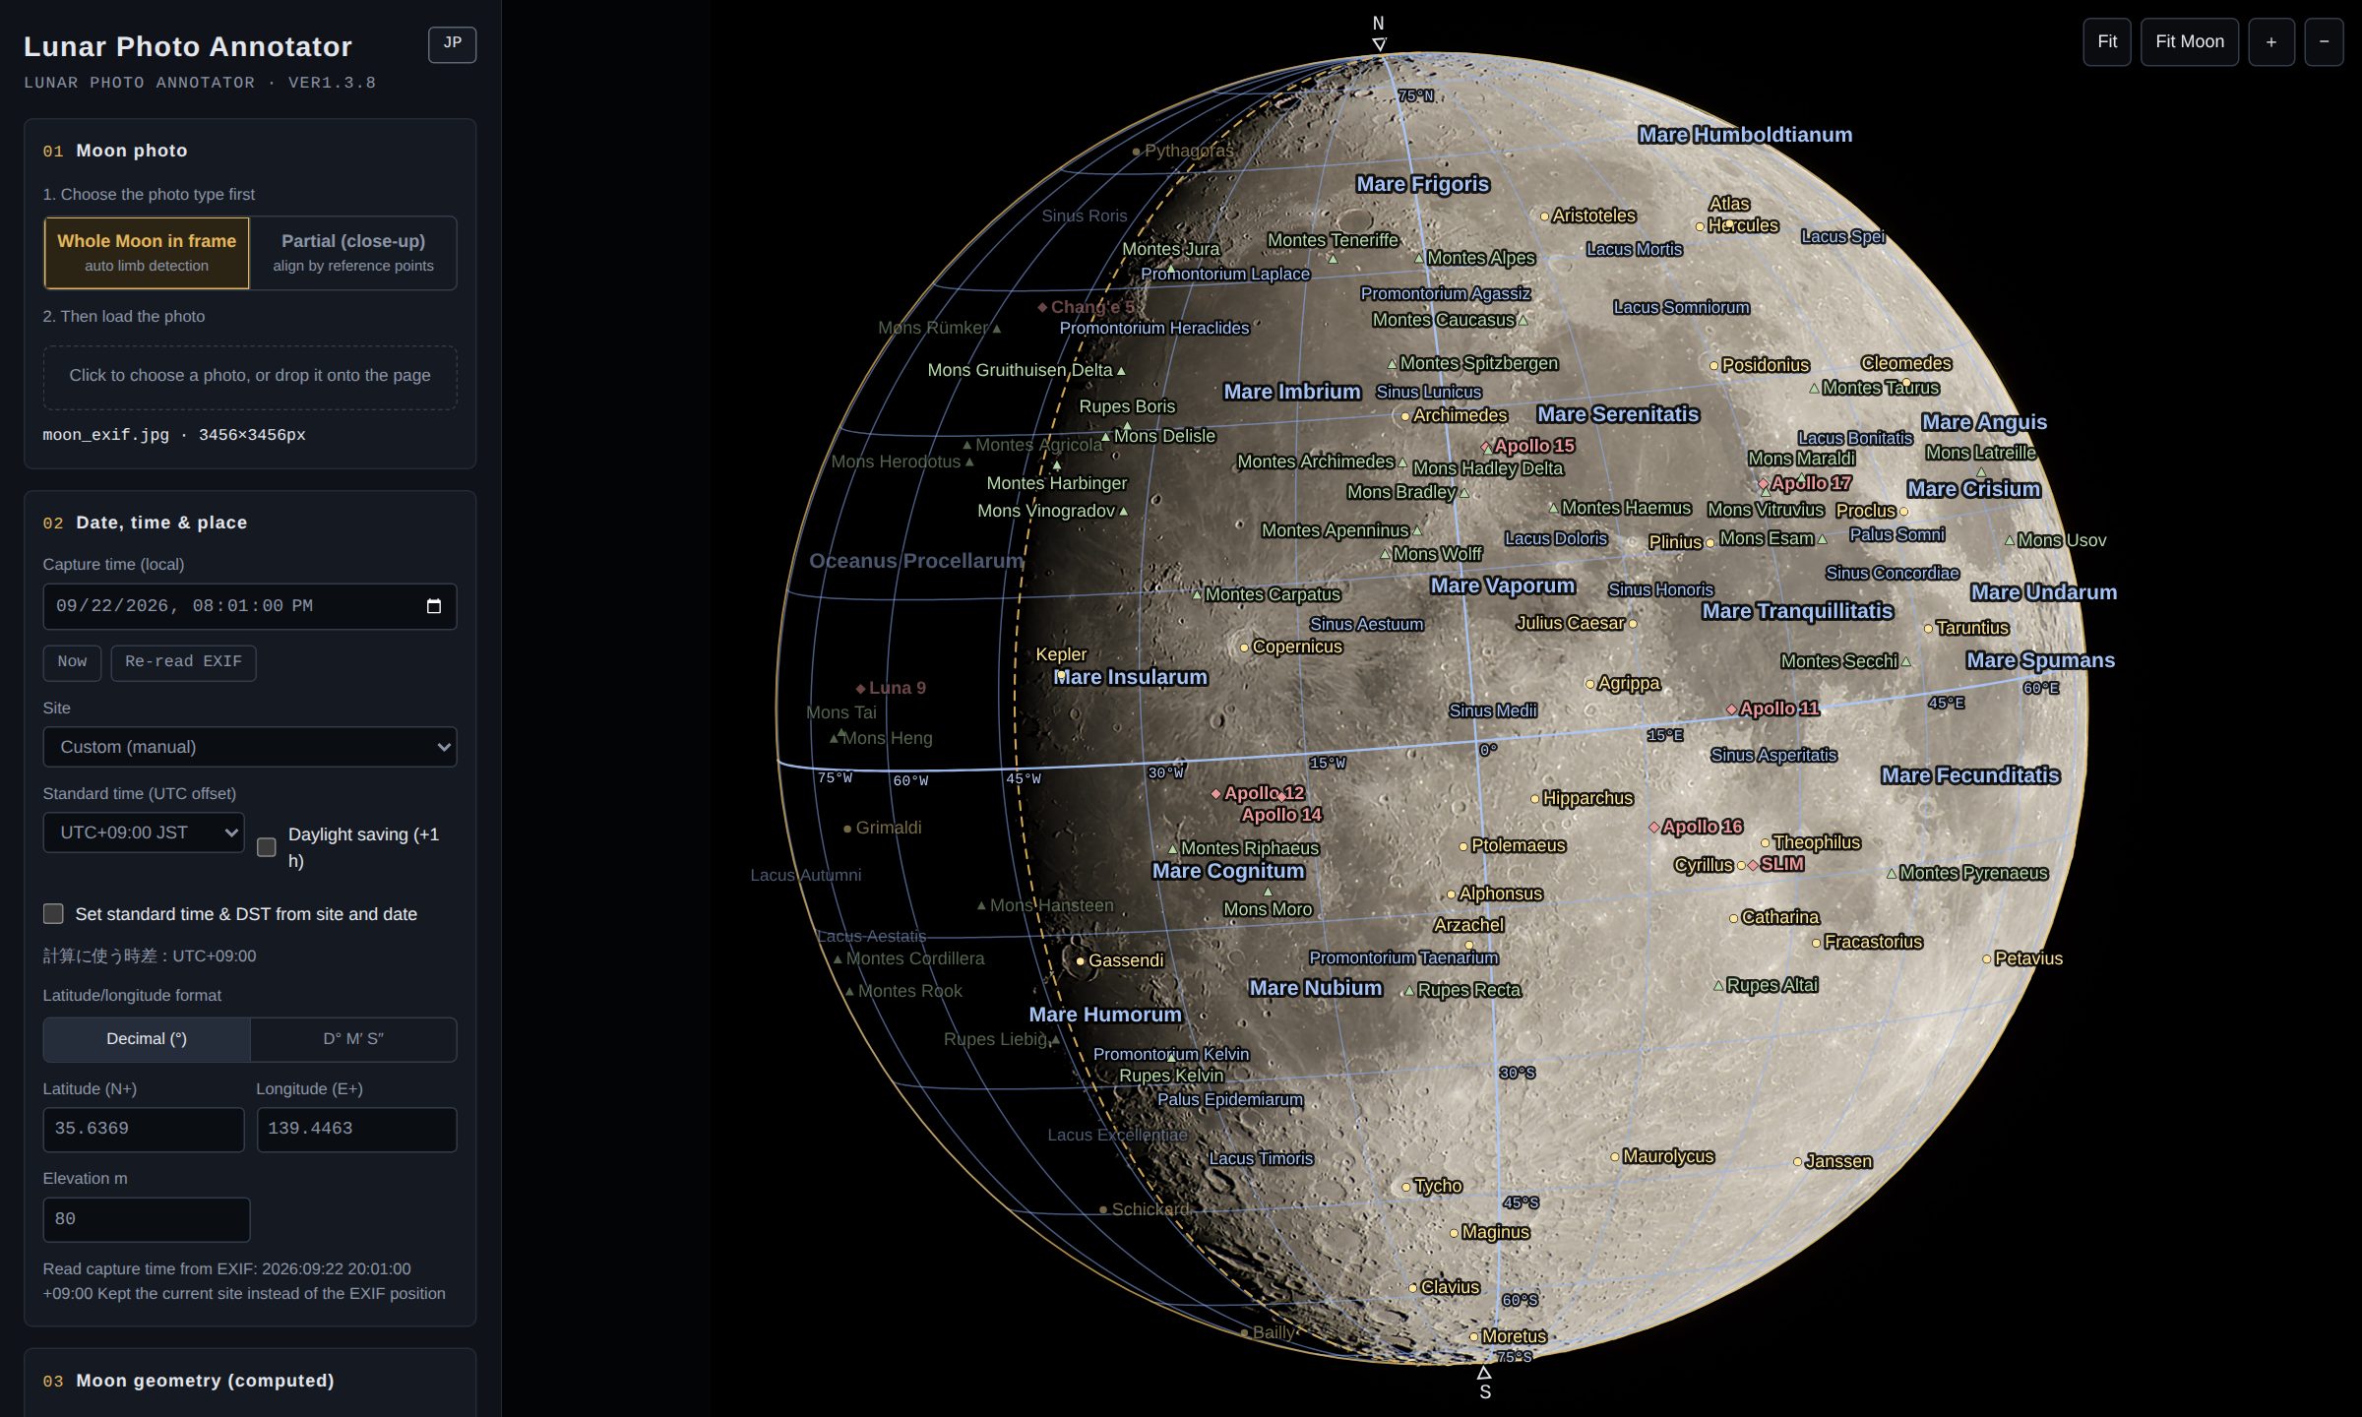Click the Chang'e 5 landing marker

coord(1042,308)
